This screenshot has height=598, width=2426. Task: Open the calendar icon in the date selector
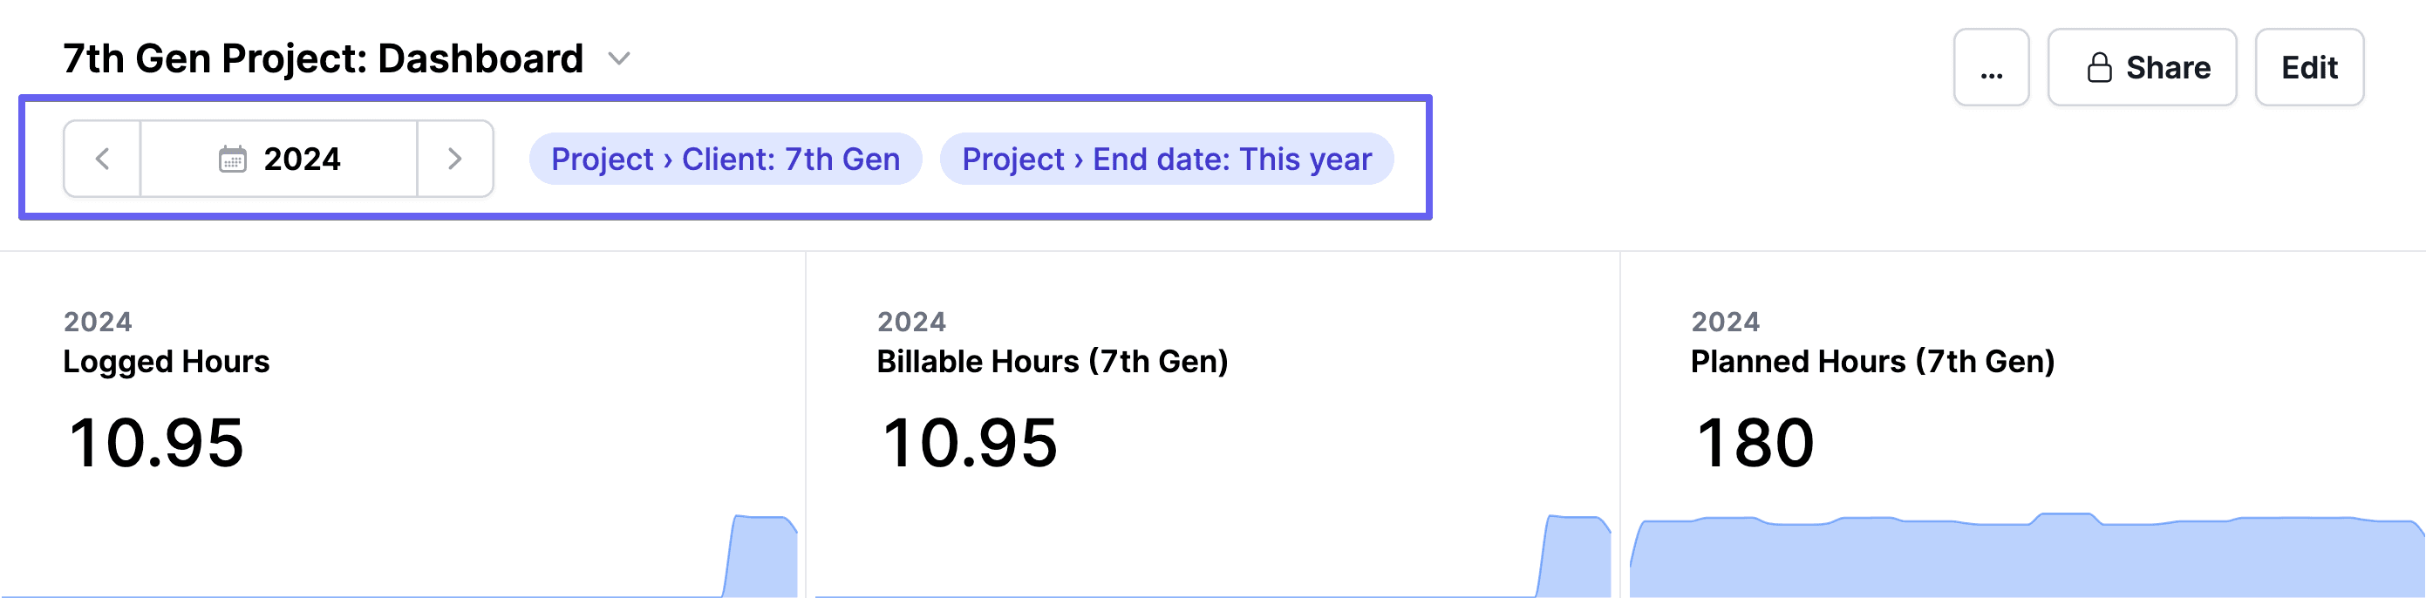pos(234,160)
